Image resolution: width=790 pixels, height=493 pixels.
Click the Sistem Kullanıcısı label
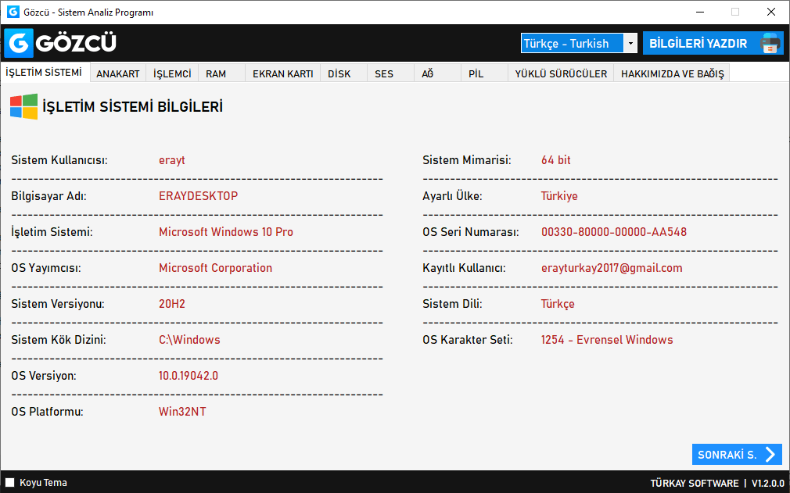(x=59, y=160)
